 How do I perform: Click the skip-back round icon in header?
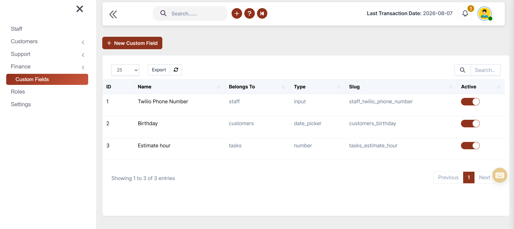pos(262,14)
